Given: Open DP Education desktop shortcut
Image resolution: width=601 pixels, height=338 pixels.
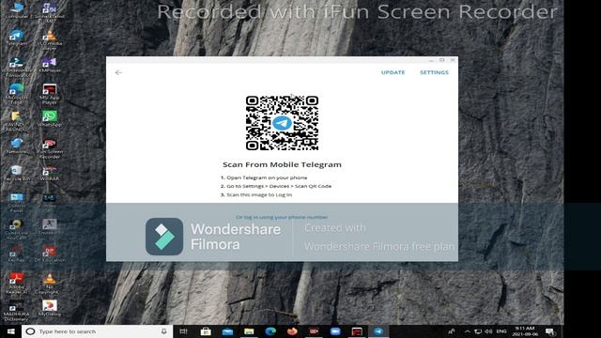Looking at the screenshot, I should pos(50,254).
